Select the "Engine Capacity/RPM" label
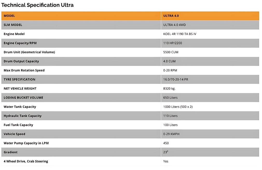Screen dimensions: 262x170 pos(20,43)
